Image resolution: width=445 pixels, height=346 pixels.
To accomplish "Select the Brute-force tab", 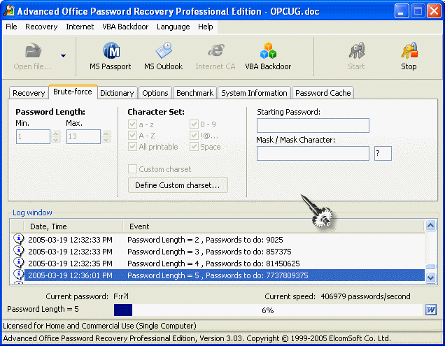I will pos(73,92).
